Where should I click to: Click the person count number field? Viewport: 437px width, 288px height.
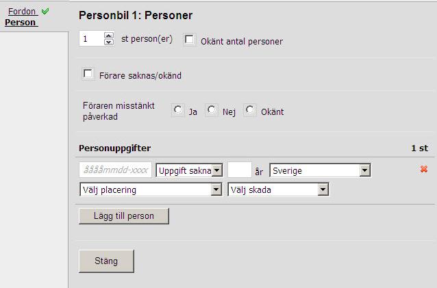tap(92, 39)
